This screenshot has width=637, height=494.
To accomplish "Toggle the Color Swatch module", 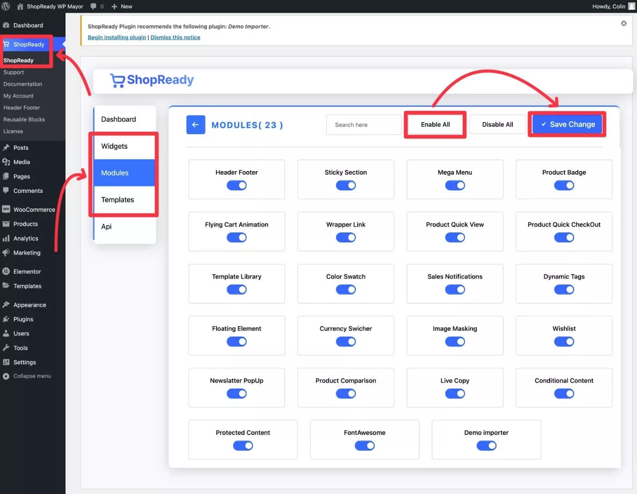I will click(346, 289).
